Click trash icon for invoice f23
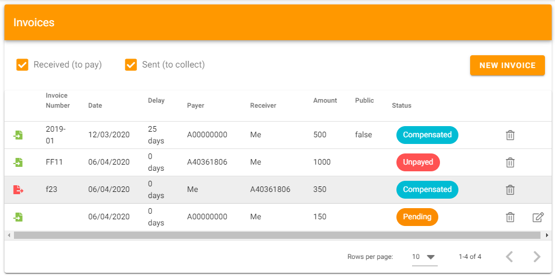This screenshot has width=555, height=279. coord(510,190)
